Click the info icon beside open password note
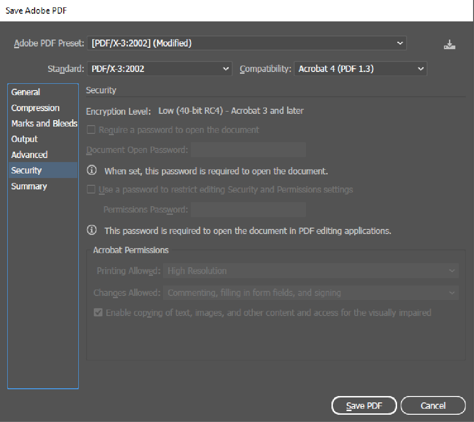 pos(92,171)
